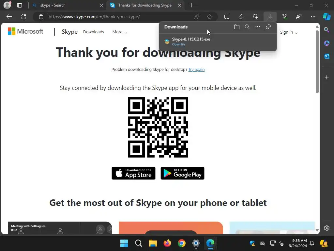The image size is (334, 251).
Task: Open the toolbar icon left of Settings and more
Action: pos(299,17)
